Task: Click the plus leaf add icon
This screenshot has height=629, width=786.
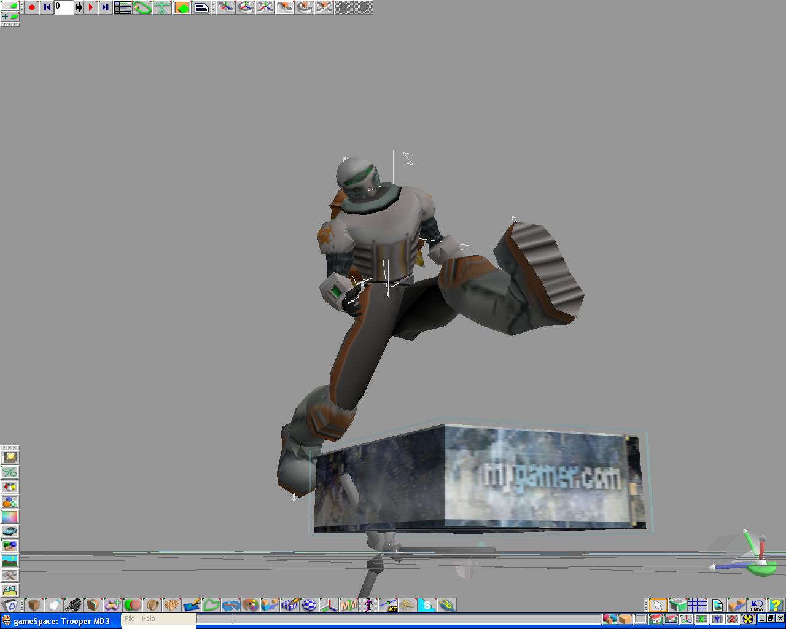Action: 10,16
